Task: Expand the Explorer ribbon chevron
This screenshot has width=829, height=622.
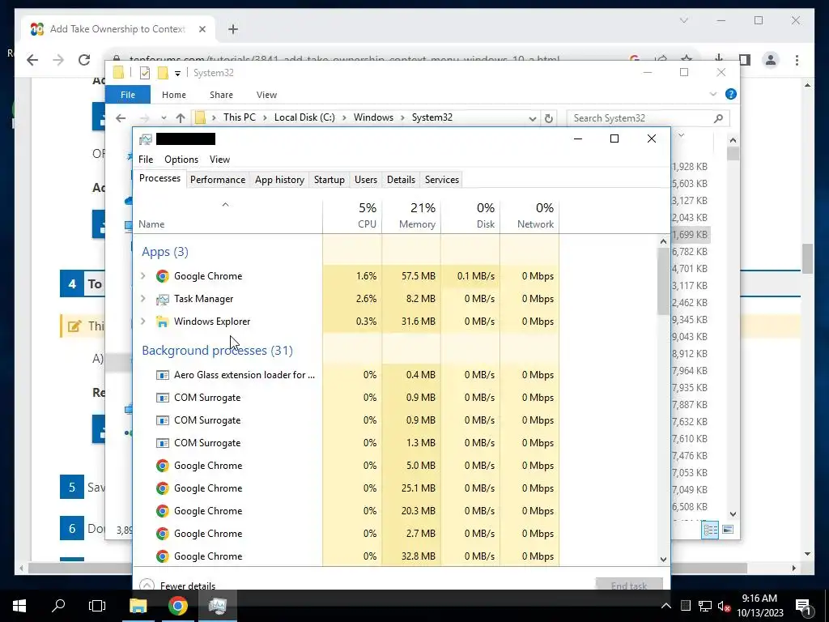Action: [x=713, y=94]
